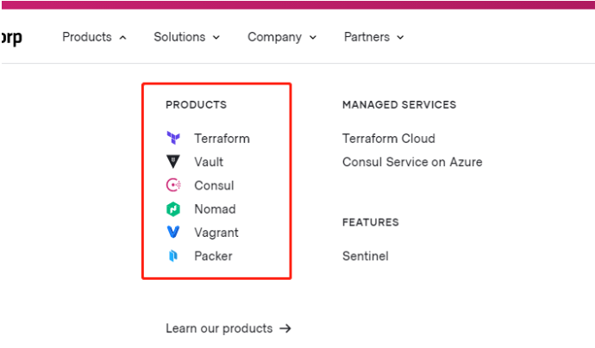Open the Learn our products link

pos(219,328)
